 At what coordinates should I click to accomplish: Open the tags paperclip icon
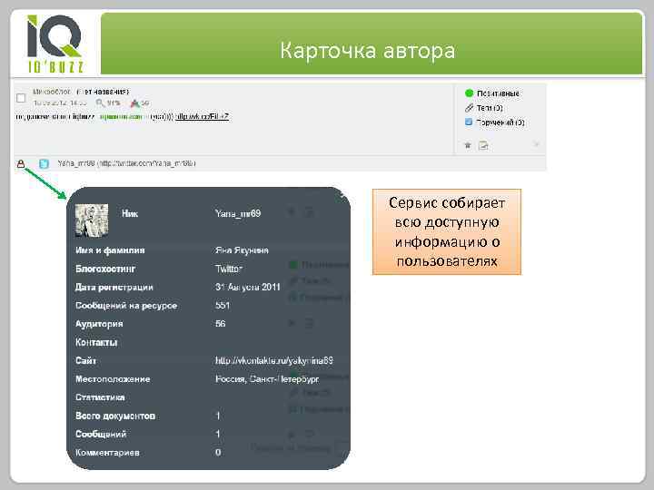pos(470,108)
